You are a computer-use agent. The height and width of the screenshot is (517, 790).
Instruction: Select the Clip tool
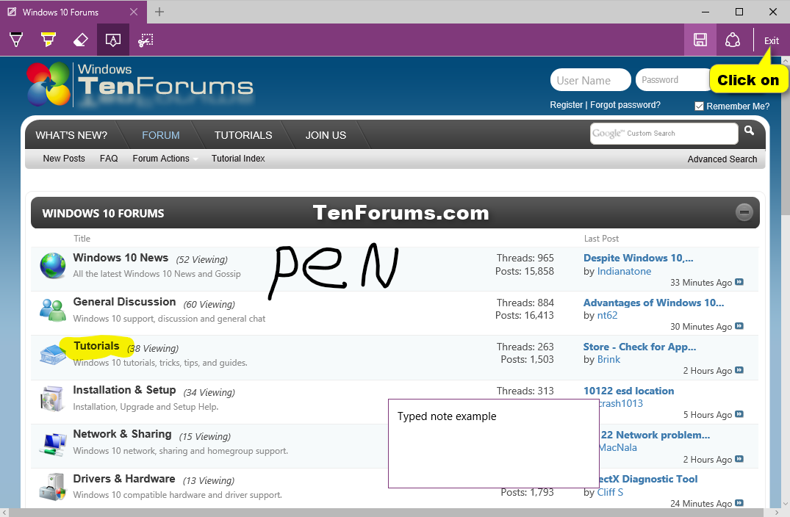click(145, 40)
